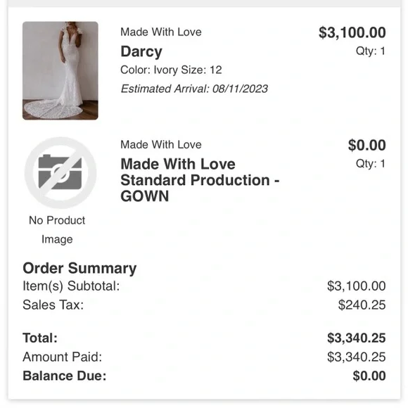Click the Total amount $3,340.25 in bold
The width and height of the screenshot is (408, 408).
[x=356, y=338]
